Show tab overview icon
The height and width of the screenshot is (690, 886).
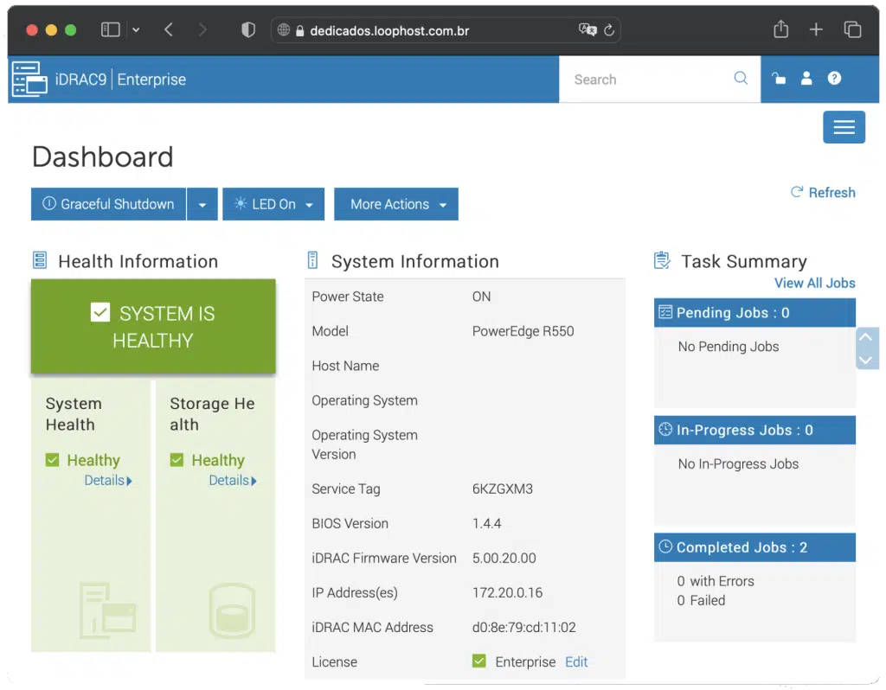(852, 29)
